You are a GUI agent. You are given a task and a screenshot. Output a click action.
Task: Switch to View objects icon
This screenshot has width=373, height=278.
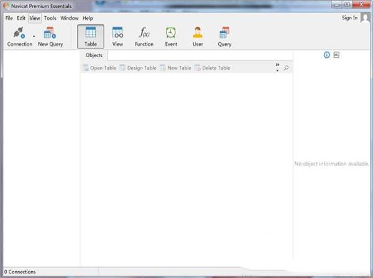pyautogui.click(x=117, y=37)
